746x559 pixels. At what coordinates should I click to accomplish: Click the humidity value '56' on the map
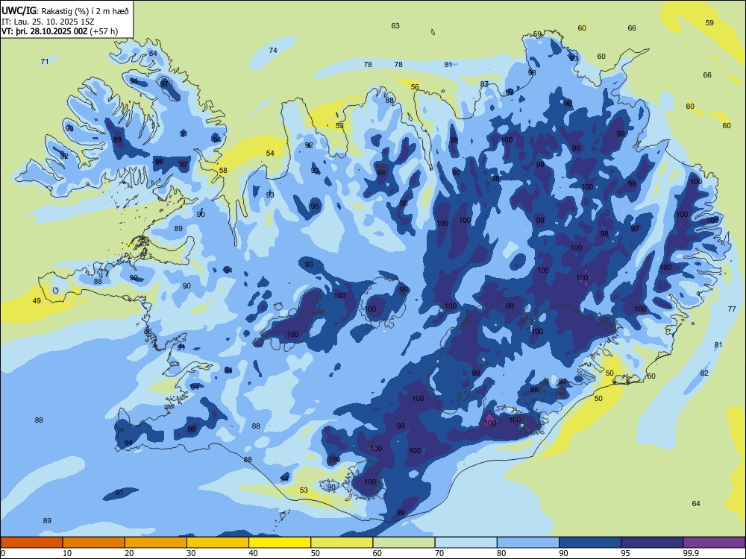click(x=415, y=86)
